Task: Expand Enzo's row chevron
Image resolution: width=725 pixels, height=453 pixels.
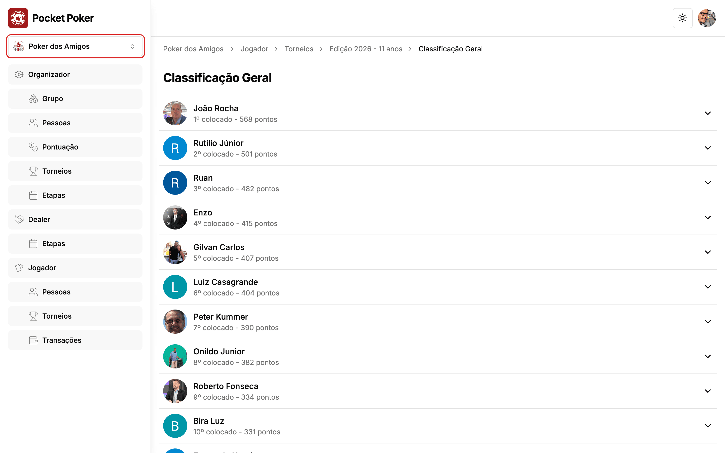Action: pos(708,217)
